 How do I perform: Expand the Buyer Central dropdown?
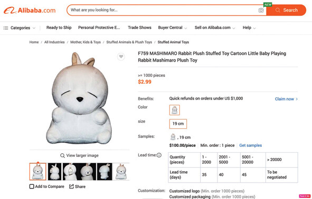tap(173, 28)
